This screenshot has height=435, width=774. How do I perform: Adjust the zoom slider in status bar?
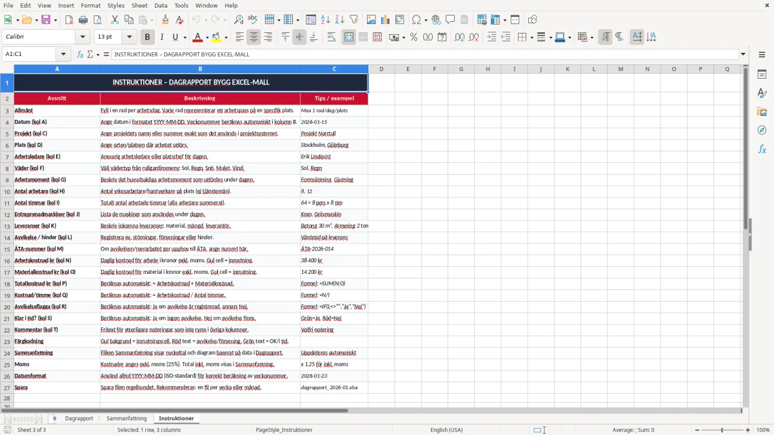722,430
